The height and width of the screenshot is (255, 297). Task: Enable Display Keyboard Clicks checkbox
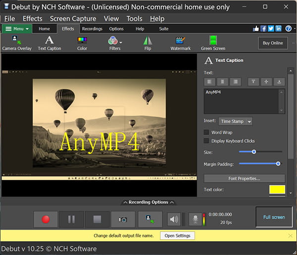coord(206,141)
